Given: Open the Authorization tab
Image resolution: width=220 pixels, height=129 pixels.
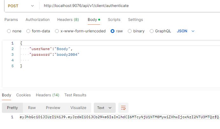Looking at the screenshot, I should (x=38, y=20).
